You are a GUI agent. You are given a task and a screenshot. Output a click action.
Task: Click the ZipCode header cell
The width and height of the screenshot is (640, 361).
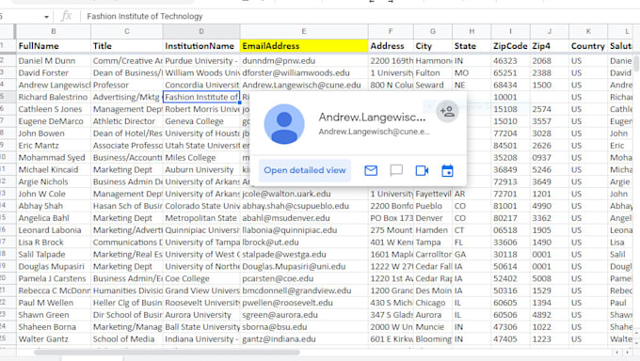[x=511, y=46]
